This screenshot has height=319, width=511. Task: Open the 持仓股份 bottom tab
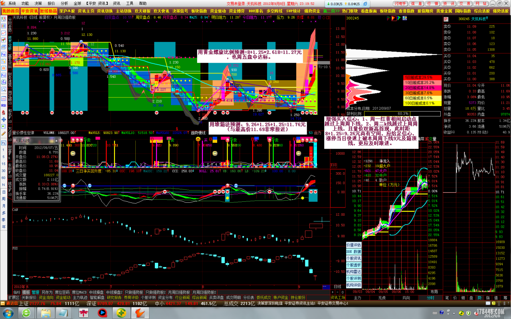click(298, 297)
